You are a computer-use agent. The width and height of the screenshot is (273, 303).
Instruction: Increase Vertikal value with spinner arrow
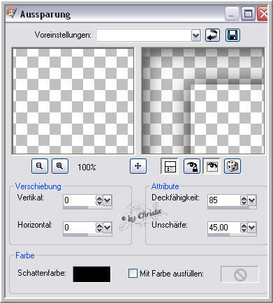[99, 198]
